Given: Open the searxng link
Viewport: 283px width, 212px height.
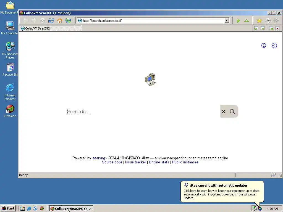Looking at the screenshot, I should pos(99,158).
